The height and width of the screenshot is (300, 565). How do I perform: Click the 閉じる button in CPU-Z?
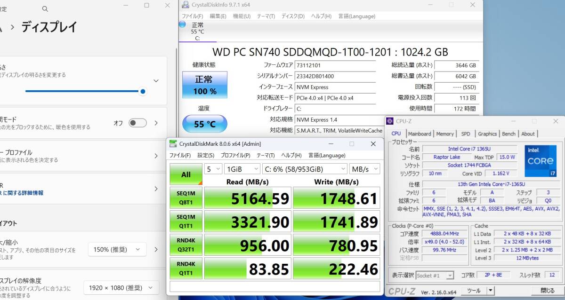[x=548, y=291]
